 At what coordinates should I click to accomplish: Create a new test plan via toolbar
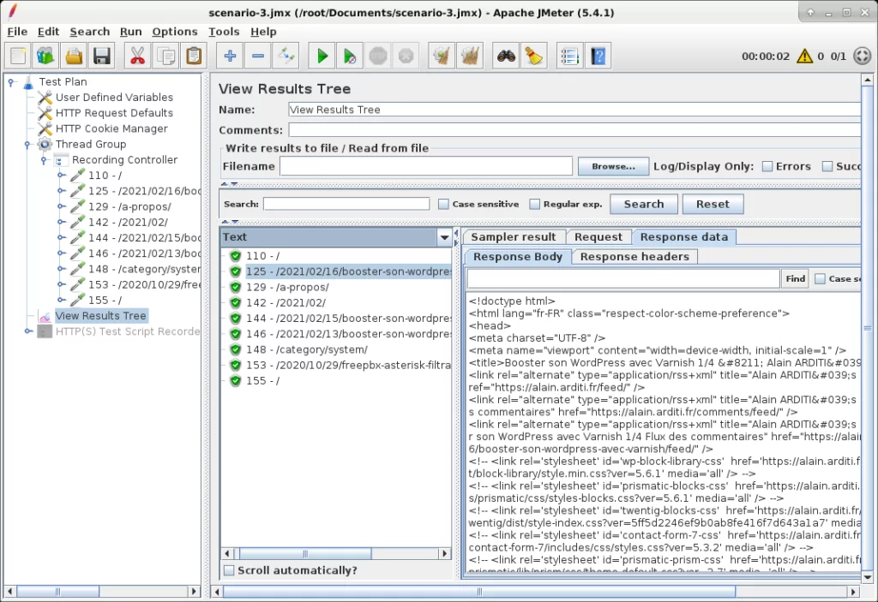(18, 56)
